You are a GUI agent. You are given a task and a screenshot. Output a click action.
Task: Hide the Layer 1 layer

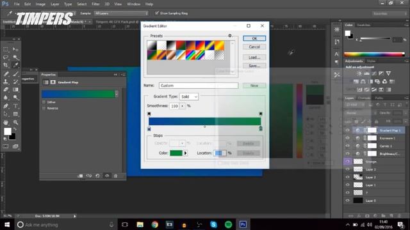[347, 185]
